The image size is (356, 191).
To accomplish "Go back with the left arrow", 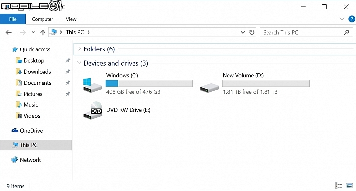I will (9, 33).
